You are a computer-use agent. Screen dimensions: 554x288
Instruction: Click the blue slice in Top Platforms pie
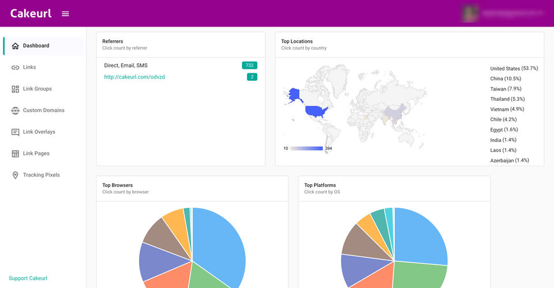421,235
